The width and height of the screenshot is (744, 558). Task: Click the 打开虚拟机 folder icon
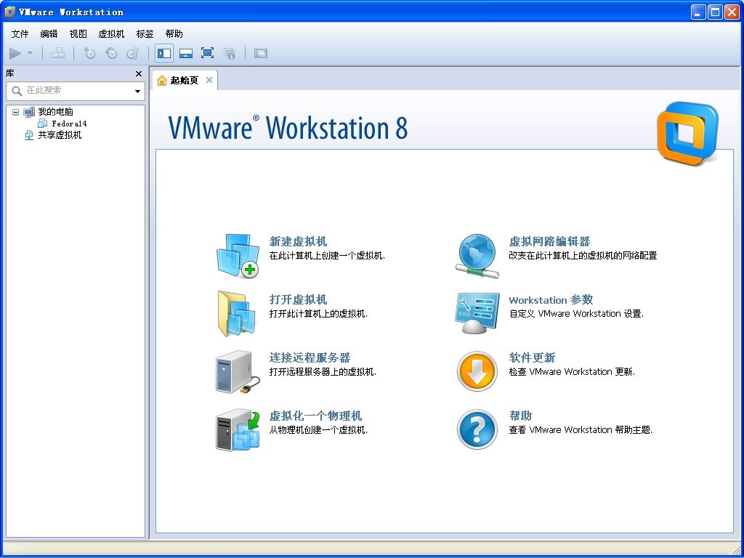(x=237, y=314)
